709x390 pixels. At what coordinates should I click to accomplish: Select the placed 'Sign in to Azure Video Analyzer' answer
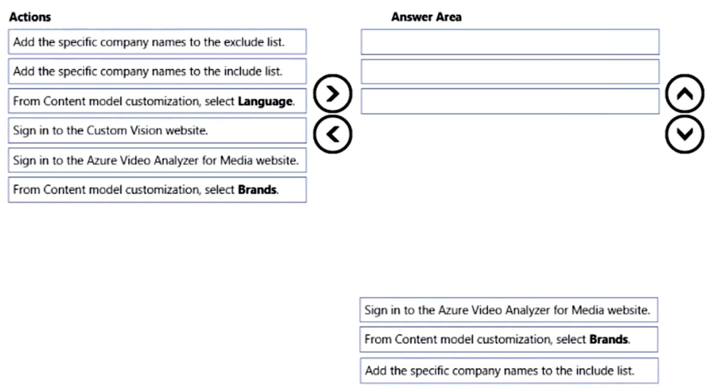(509, 309)
